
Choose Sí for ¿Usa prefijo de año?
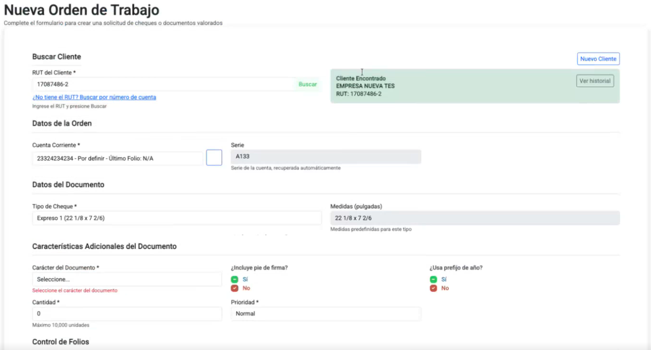433,279
